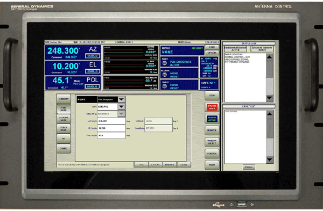Toggle the EL axis DISABLED button
This screenshot has width=323, height=211.
(93, 71)
